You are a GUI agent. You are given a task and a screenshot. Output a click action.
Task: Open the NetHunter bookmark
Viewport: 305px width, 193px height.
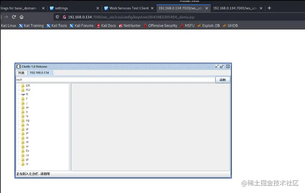point(130,26)
